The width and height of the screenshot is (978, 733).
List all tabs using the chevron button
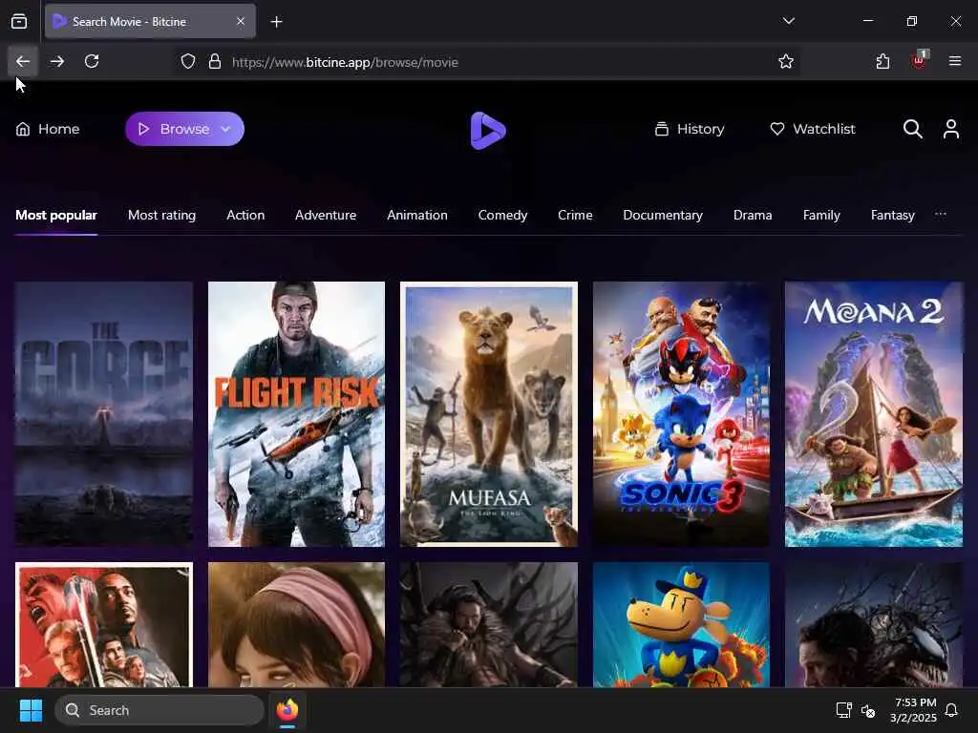788,21
